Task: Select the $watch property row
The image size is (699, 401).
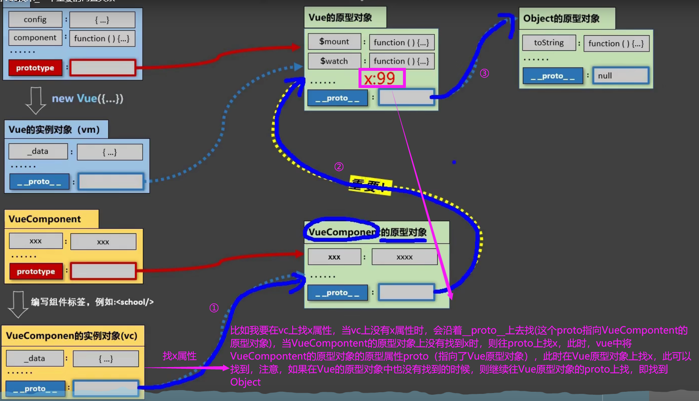Action: [x=334, y=61]
